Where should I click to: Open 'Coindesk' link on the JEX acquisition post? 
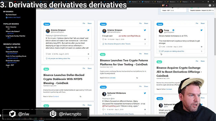169,89
